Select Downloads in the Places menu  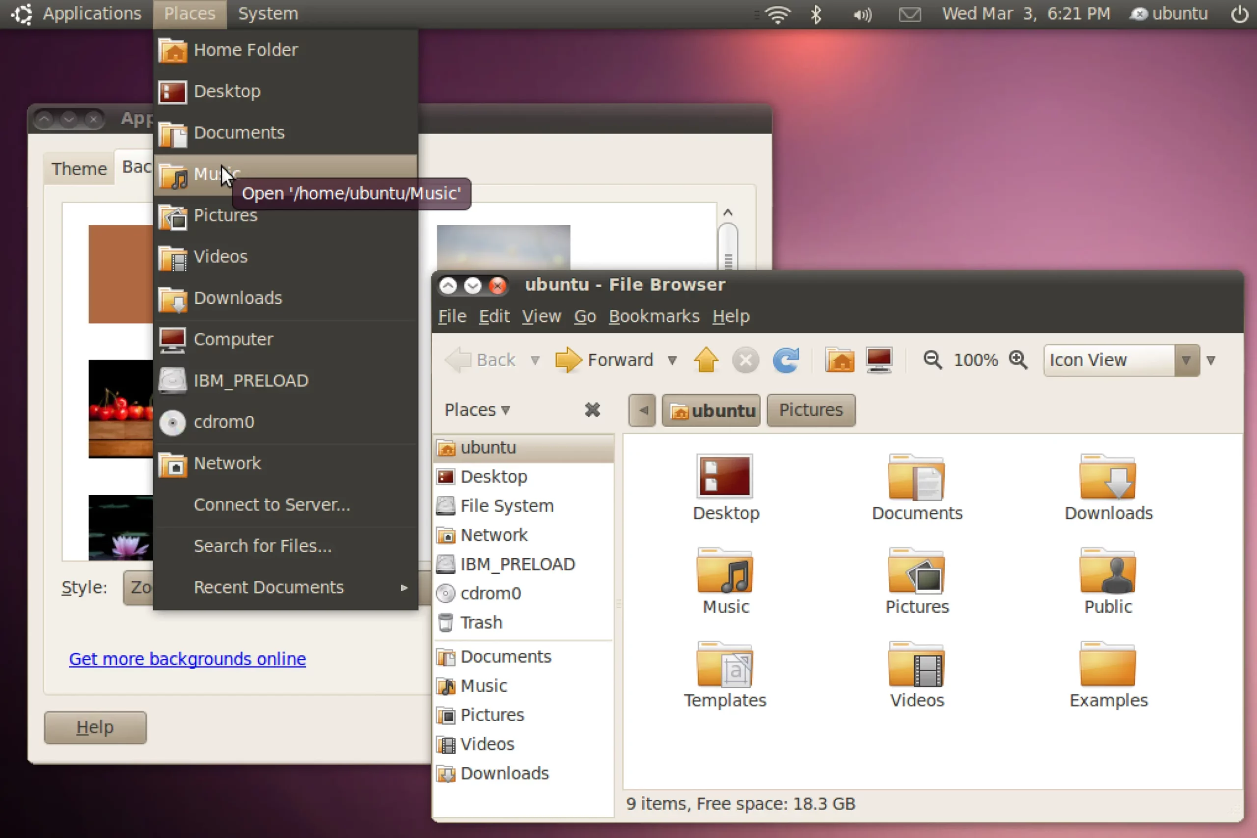pos(237,297)
